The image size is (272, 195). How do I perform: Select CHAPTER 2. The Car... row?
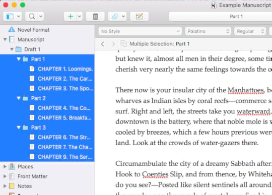pos(47,79)
